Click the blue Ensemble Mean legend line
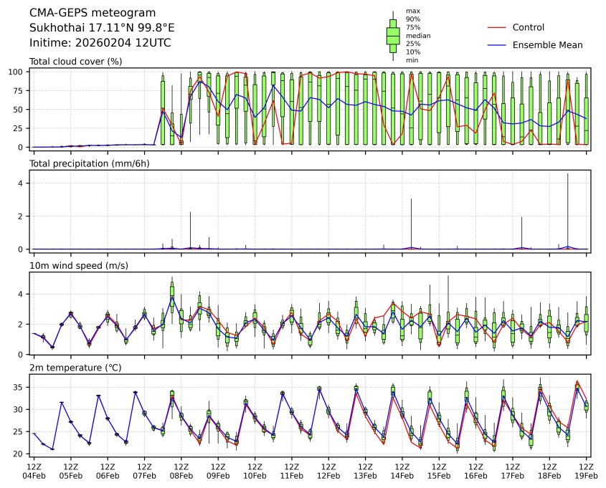Image resolution: width=606 pixels, height=488 pixels. [497, 45]
